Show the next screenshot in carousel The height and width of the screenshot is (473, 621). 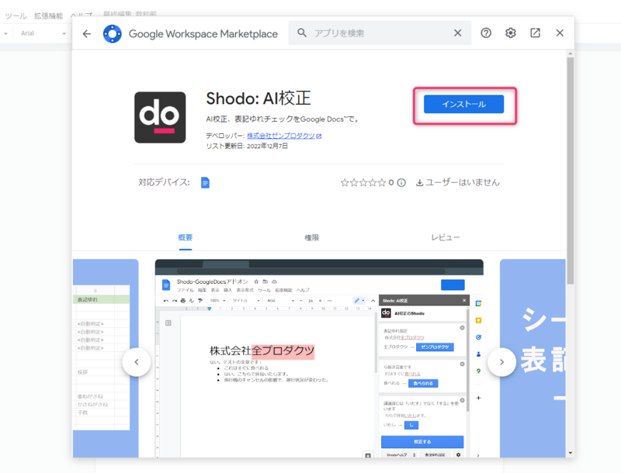click(501, 362)
